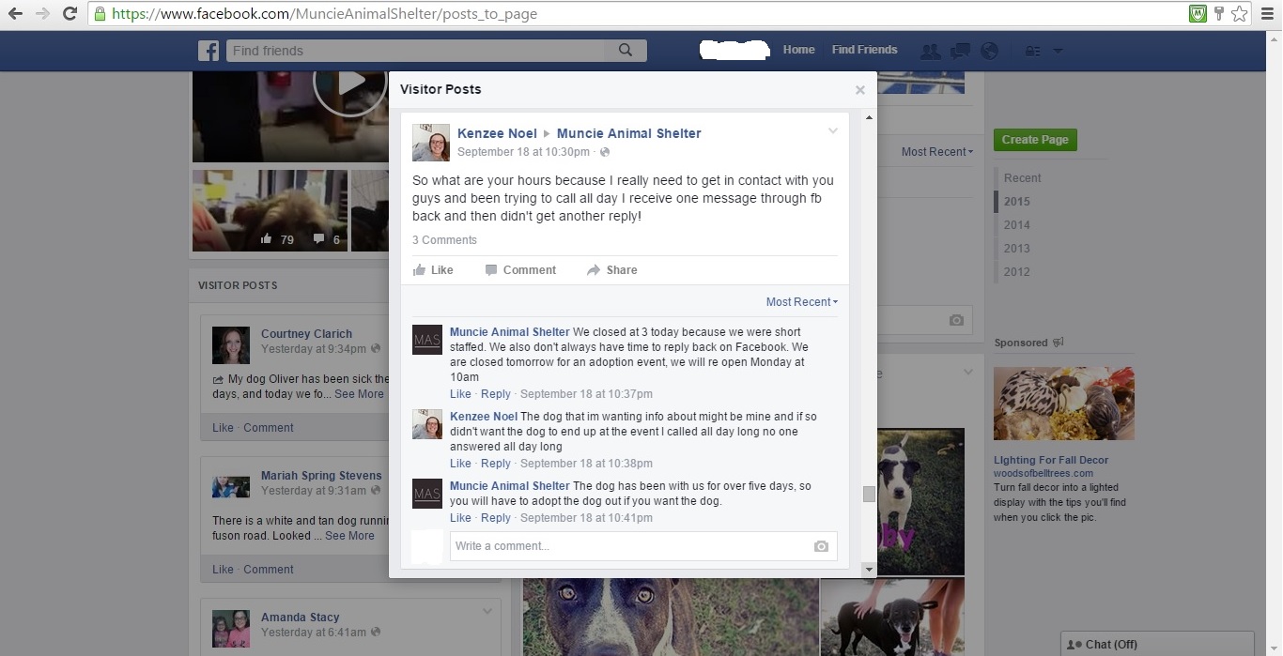The image size is (1283, 656).
Task: Attach photo with camera icon in comment box
Action: pyautogui.click(x=821, y=546)
